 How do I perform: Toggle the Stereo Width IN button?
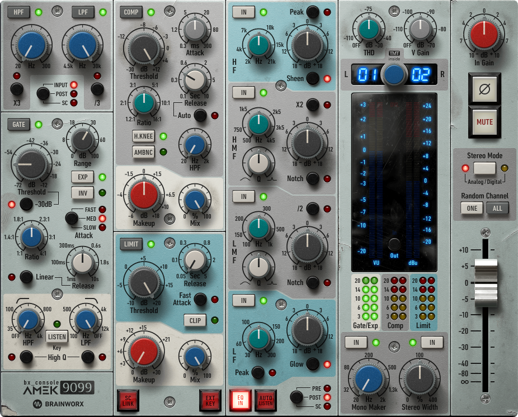(432, 343)
